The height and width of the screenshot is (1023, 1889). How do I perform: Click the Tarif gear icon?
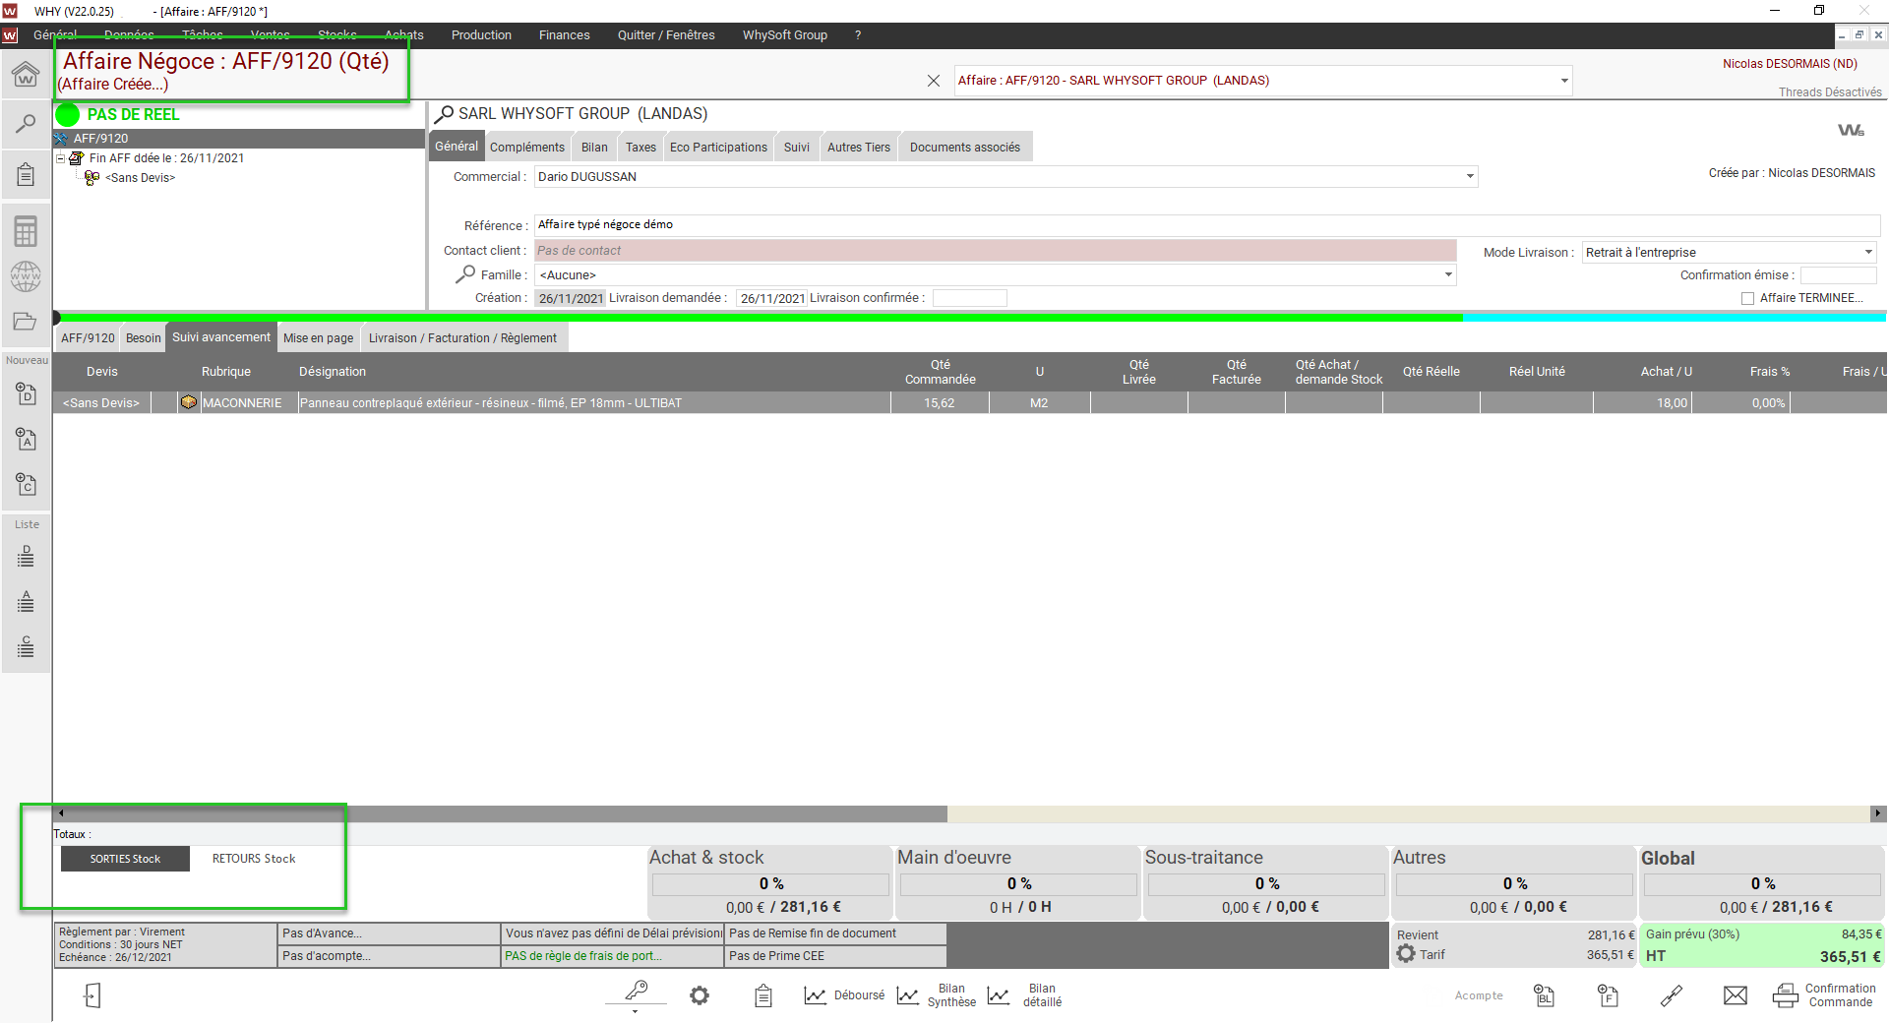click(1406, 953)
